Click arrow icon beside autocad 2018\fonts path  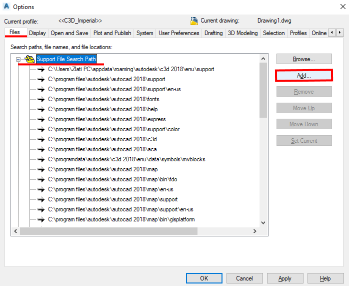[x=41, y=99]
